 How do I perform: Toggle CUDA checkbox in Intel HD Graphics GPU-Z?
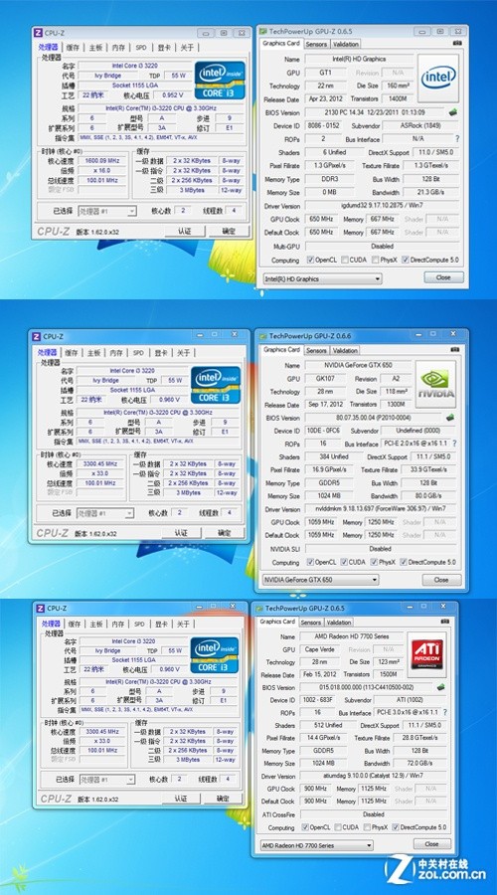[x=345, y=260]
